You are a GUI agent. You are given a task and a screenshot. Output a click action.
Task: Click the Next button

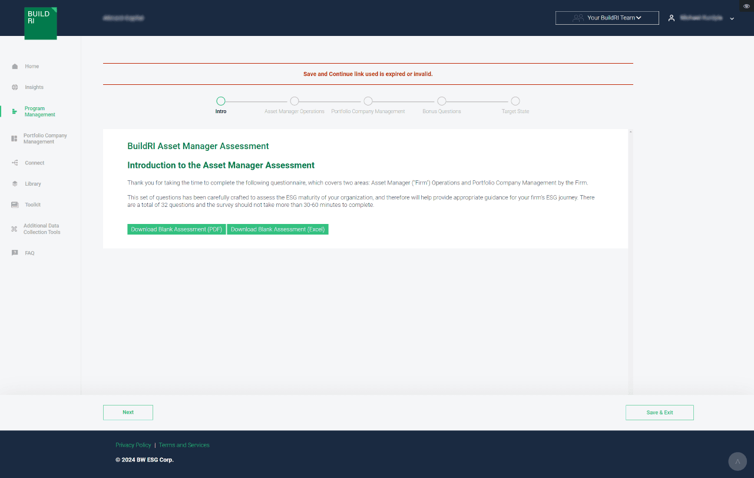(128, 413)
